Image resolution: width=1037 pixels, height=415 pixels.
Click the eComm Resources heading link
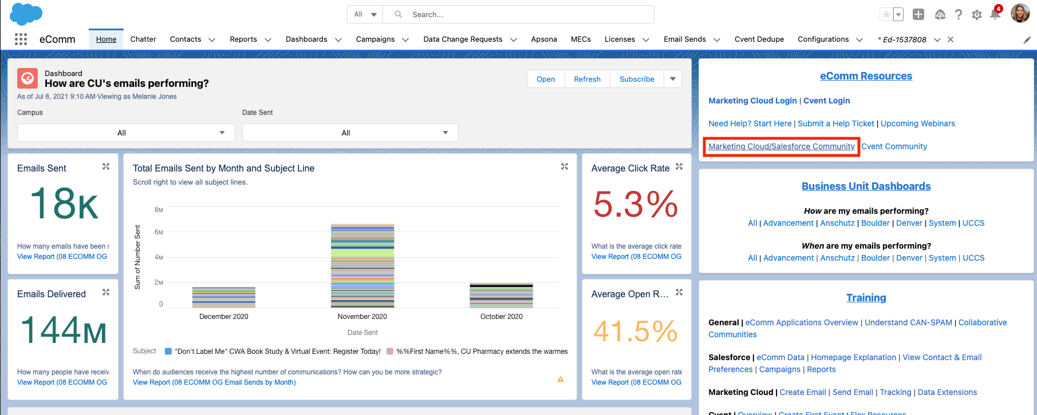pyautogui.click(x=866, y=76)
